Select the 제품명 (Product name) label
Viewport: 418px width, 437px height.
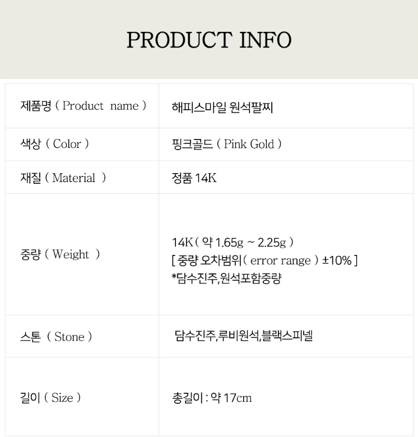point(83,106)
